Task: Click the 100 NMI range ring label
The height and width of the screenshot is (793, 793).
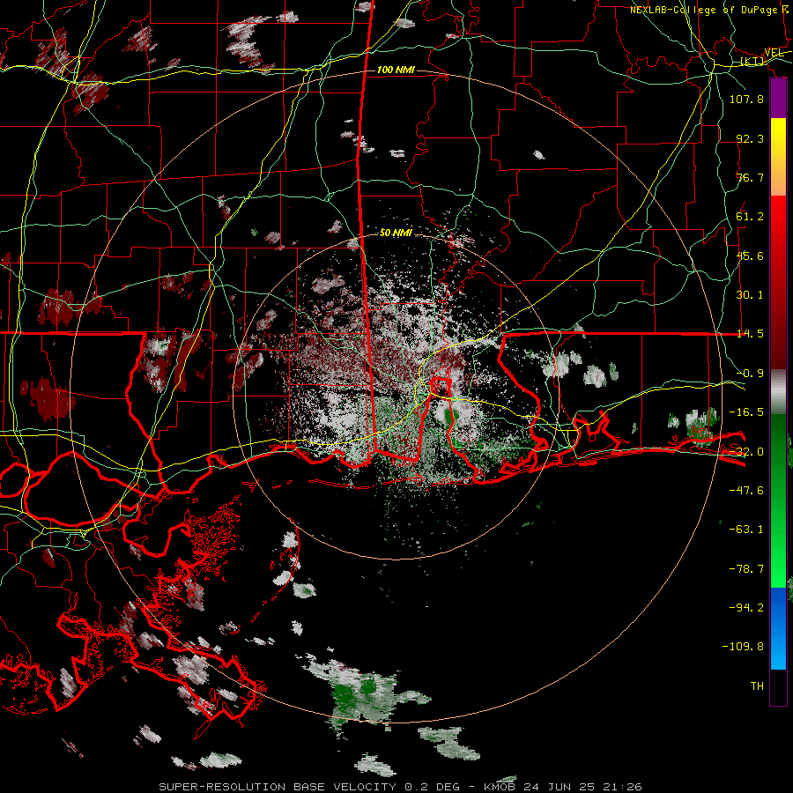Action: (x=396, y=70)
